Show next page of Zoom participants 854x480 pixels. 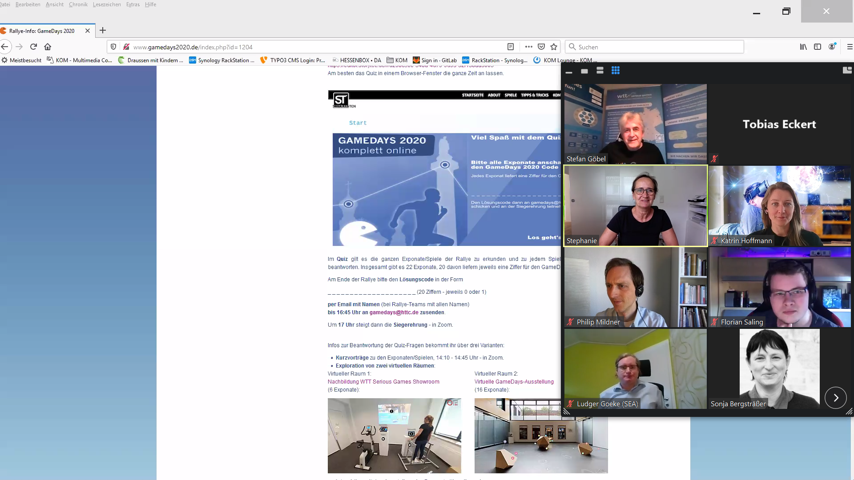coord(836,398)
